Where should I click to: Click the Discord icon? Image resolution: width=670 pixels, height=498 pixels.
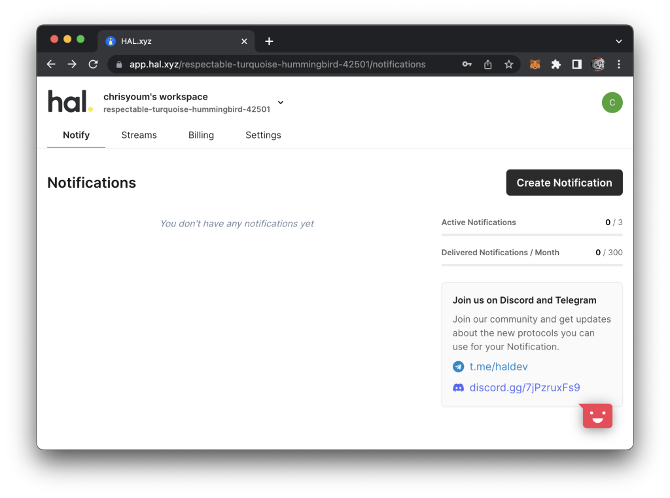[458, 387]
